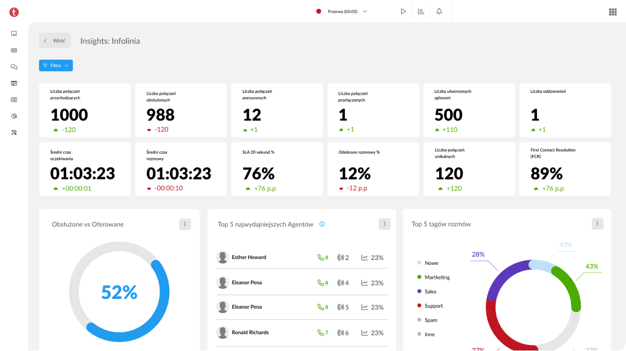
Task: Click the callback icon in Ronald Richards row
Action: click(340, 333)
